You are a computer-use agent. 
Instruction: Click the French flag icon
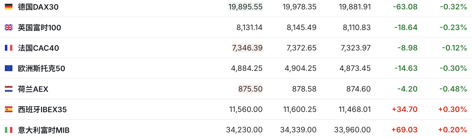tap(9, 48)
